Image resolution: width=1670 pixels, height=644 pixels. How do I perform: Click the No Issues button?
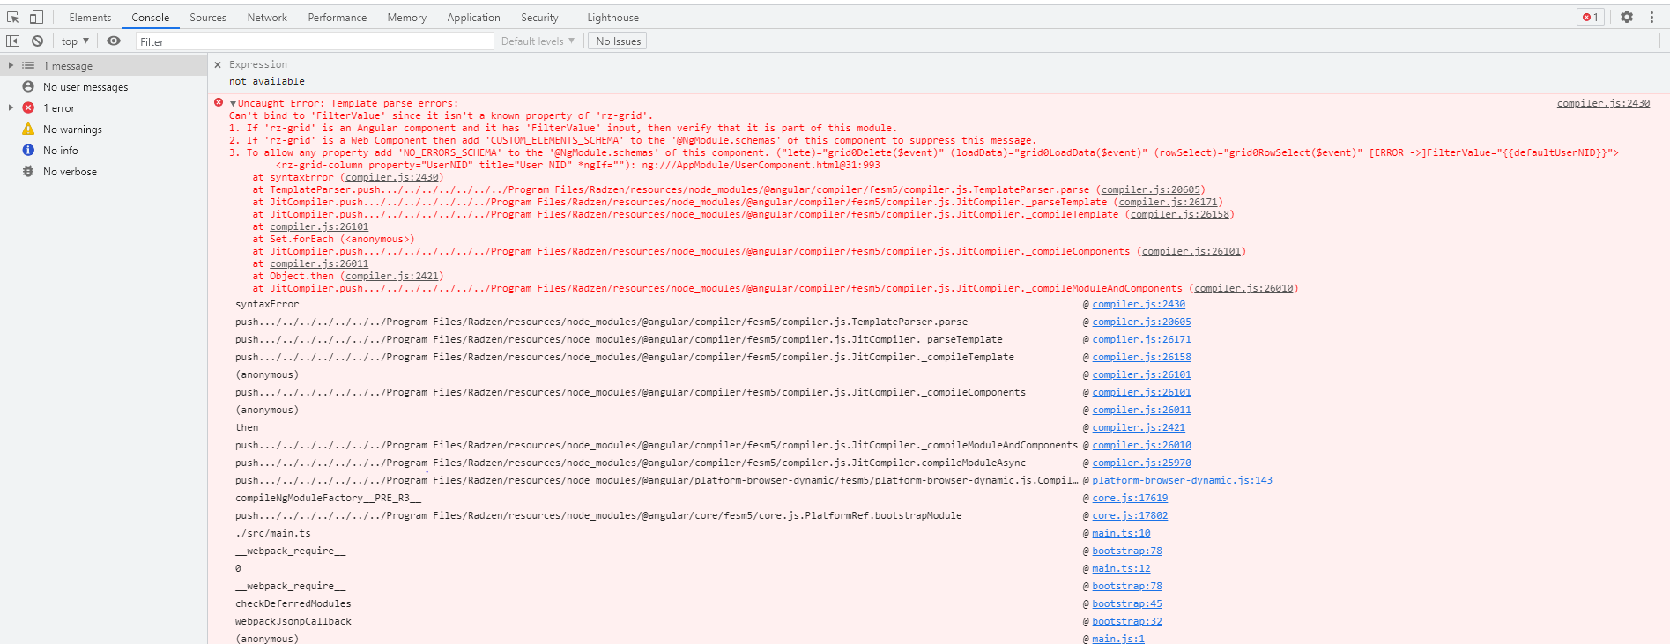point(618,41)
